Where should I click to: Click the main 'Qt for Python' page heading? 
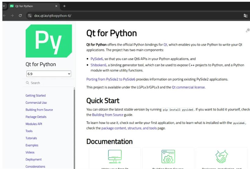(112, 33)
